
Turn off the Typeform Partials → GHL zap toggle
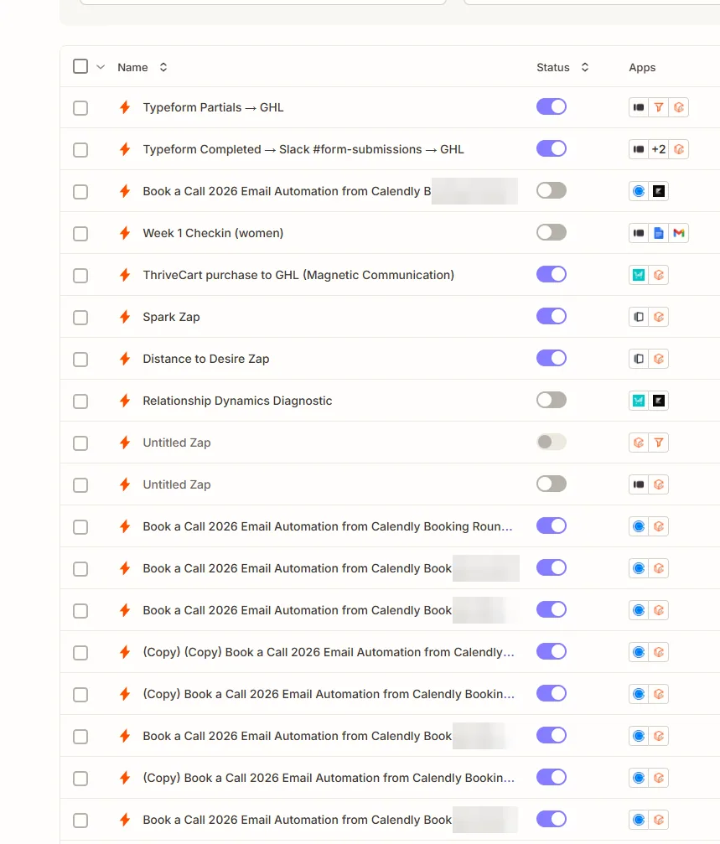pos(552,106)
